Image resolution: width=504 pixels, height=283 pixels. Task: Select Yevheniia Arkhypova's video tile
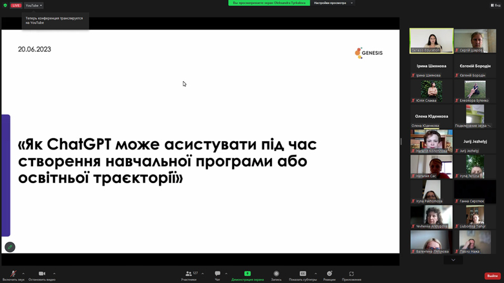tap(432, 217)
